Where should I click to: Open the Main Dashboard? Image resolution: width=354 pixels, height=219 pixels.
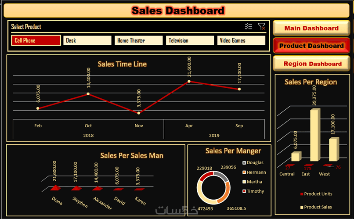click(311, 28)
